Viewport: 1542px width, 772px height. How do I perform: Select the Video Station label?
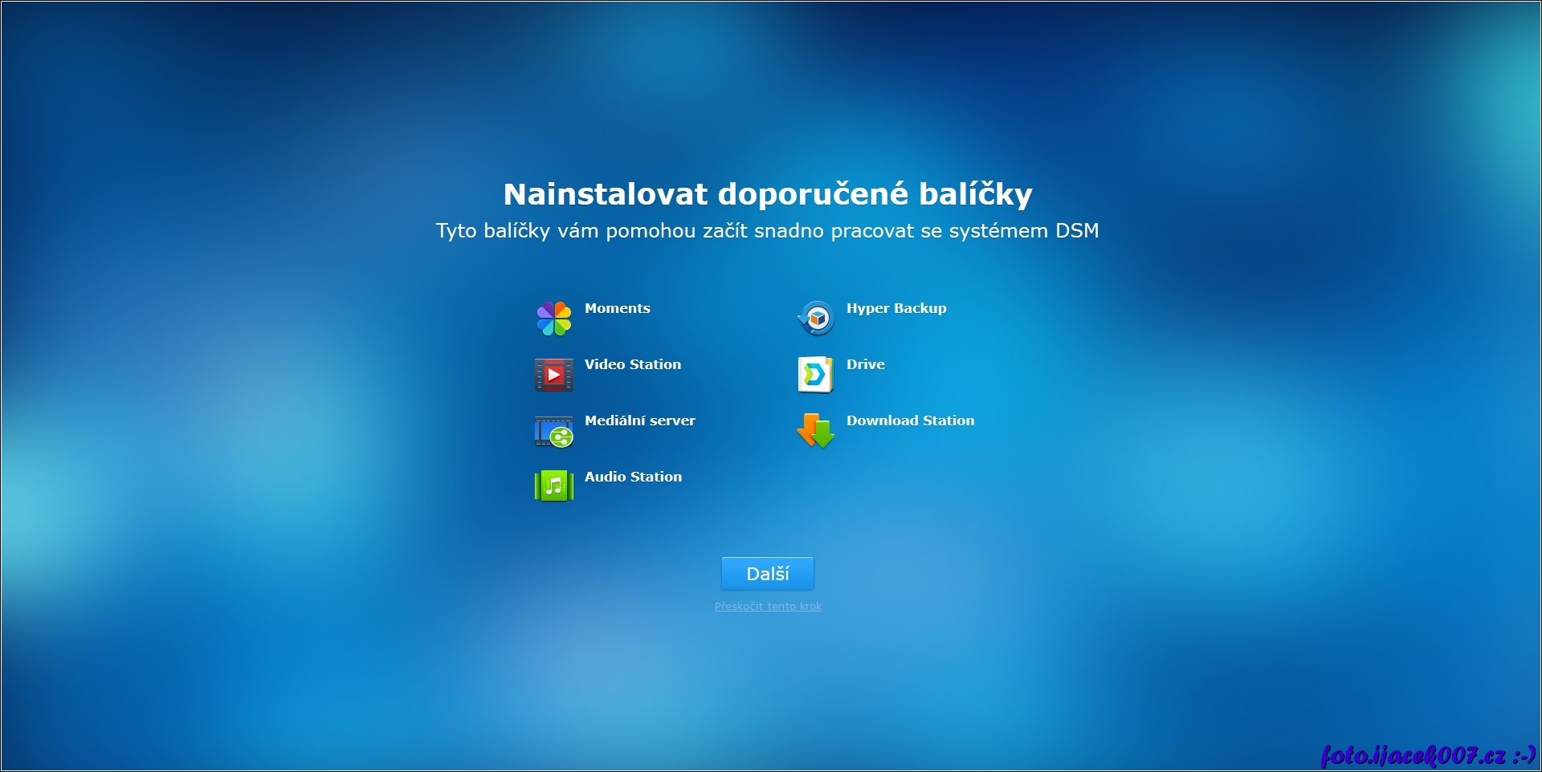point(632,364)
